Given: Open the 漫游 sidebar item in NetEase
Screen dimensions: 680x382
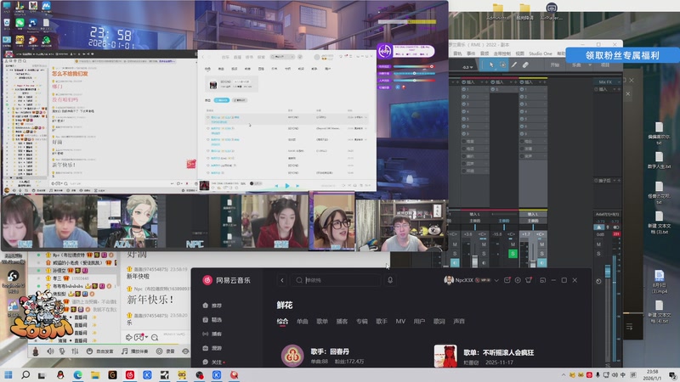Looking at the screenshot, I should click(212, 348).
